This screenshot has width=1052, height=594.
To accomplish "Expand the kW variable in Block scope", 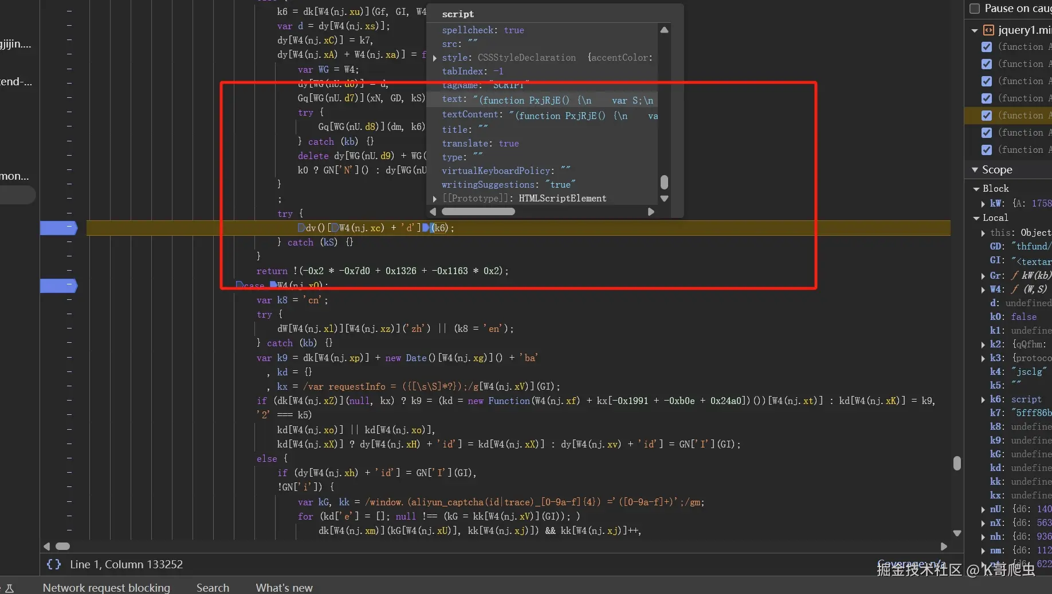I will [983, 204].
